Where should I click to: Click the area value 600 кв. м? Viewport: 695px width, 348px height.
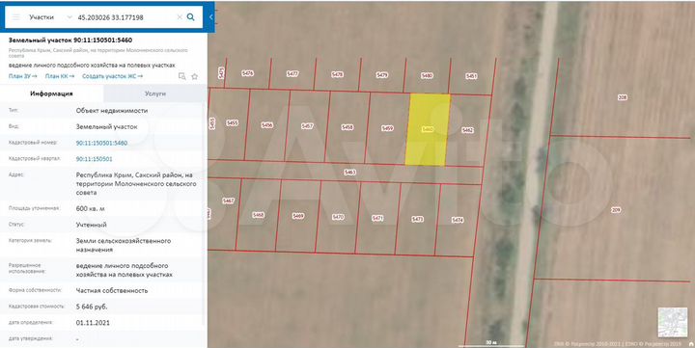coord(91,208)
